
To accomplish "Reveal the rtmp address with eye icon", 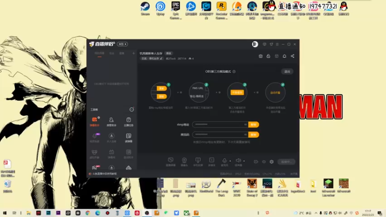I will [x=246, y=124].
